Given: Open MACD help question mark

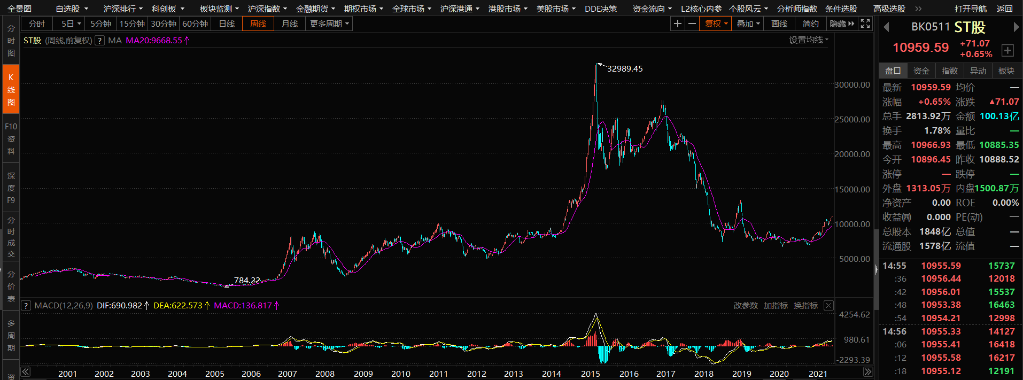Looking at the screenshot, I should pyautogui.click(x=26, y=306).
